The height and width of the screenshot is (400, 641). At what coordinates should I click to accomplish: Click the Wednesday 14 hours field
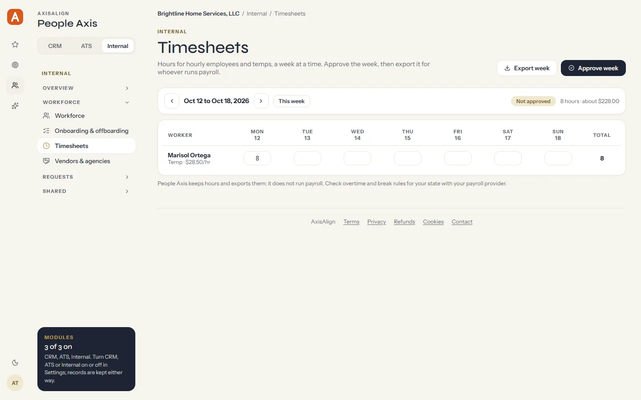pos(357,158)
